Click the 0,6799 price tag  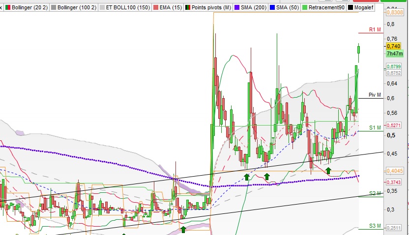point(394,67)
